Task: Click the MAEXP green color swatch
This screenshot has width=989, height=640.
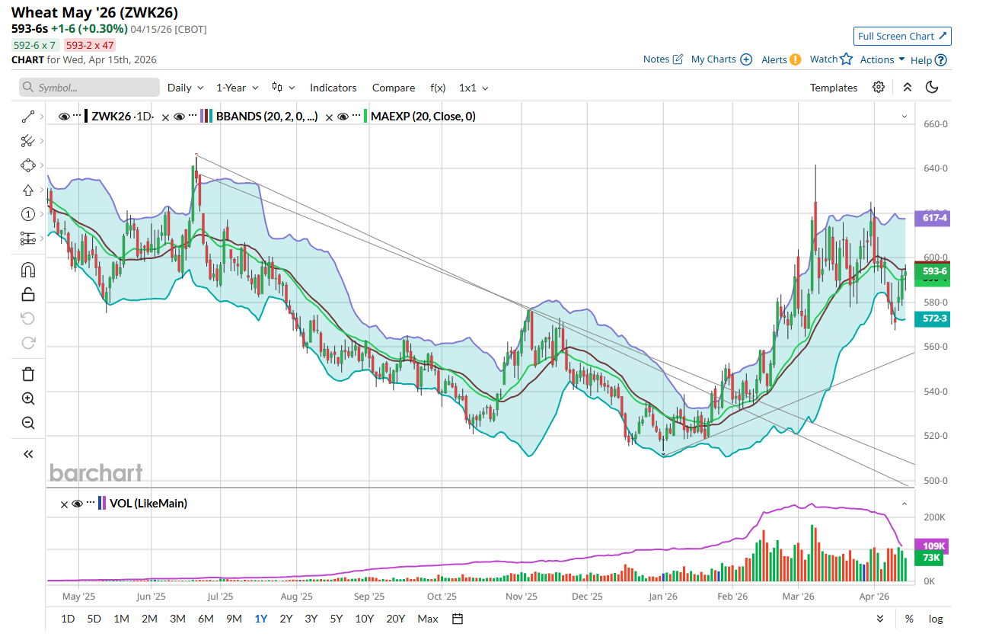Action: click(x=366, y=117)
